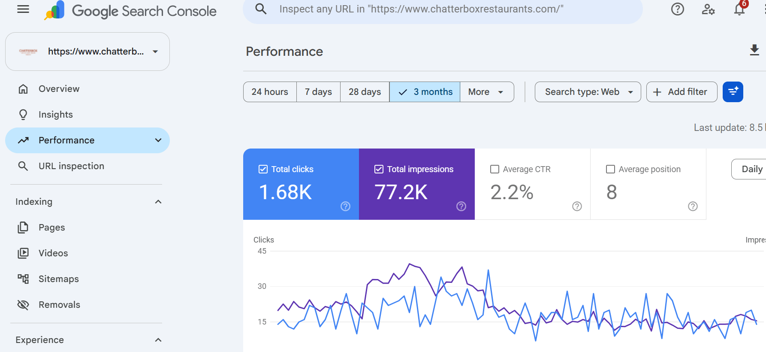
Task: Click the Overview home icon
Action: pos(23,89)
